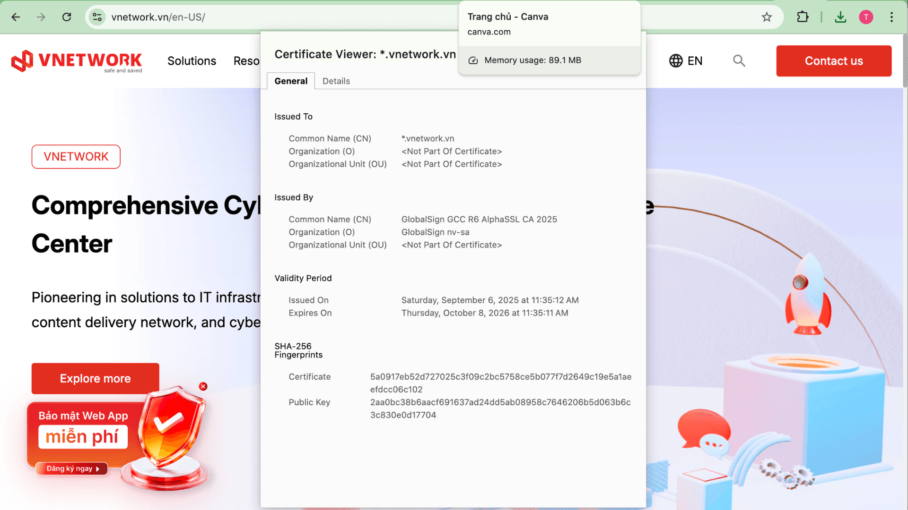Image resolution: width=908 pixels, height=510 pixels.
Task: Click the SHA-256 Fingerprints heading
Action: (298, 350)
